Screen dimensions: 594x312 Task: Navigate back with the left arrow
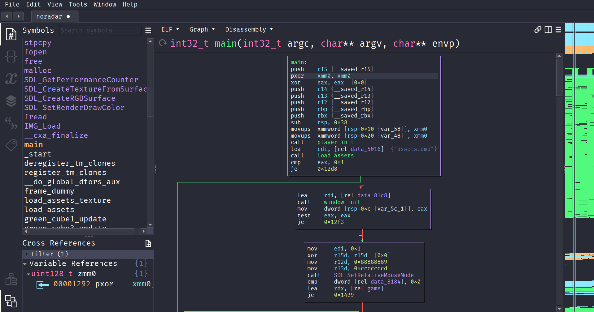tap(7, 16)
